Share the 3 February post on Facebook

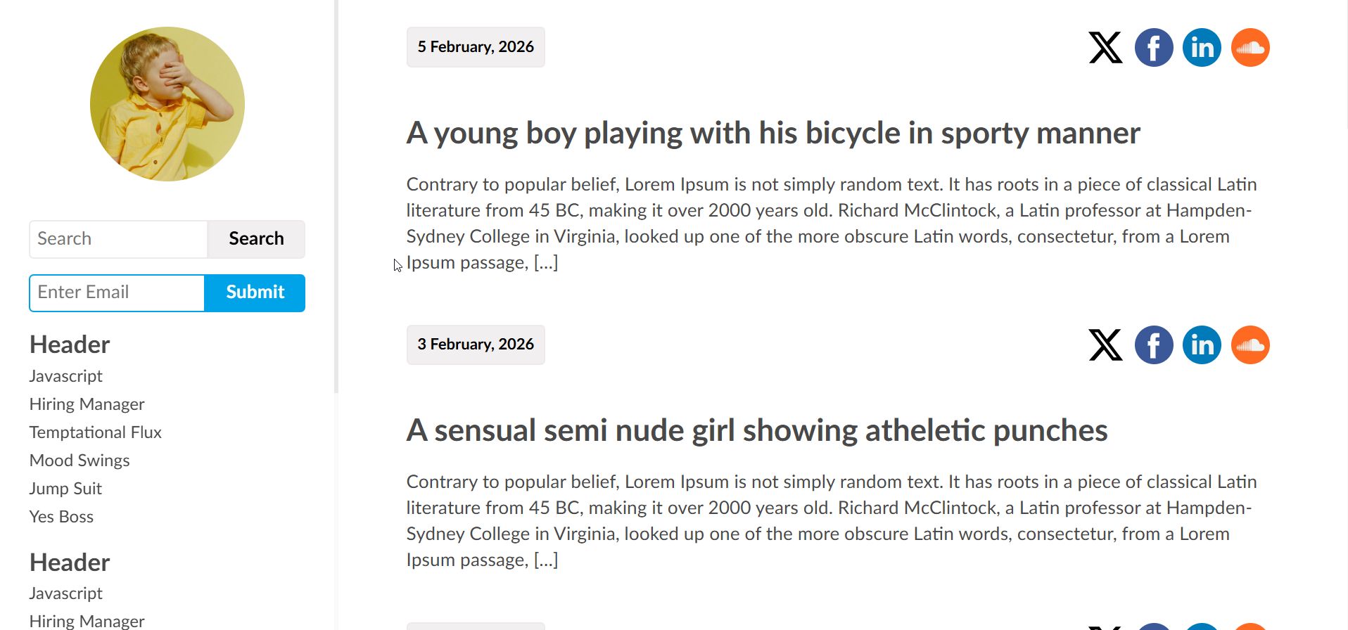pos(1154,345)
